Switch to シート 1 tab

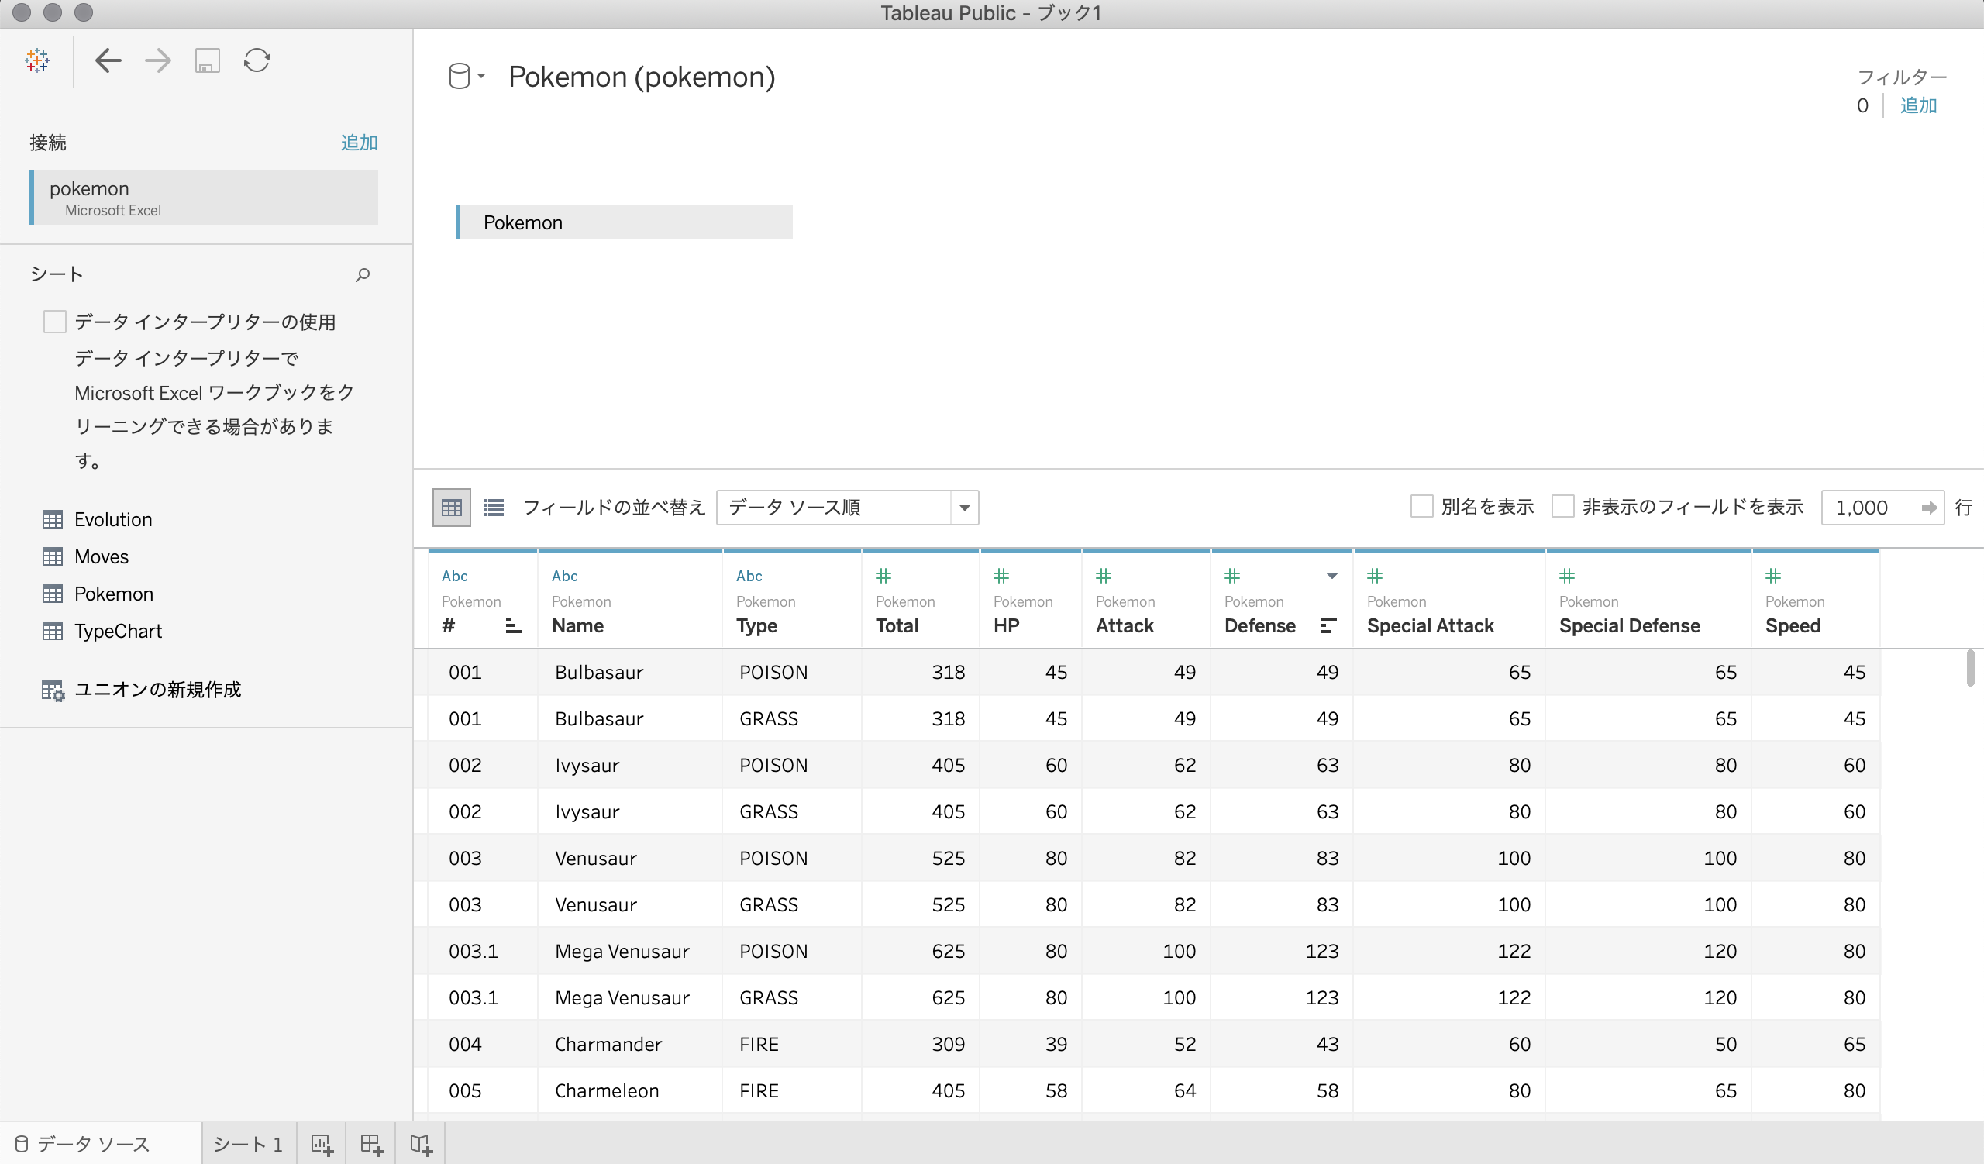coord(248,1145)
